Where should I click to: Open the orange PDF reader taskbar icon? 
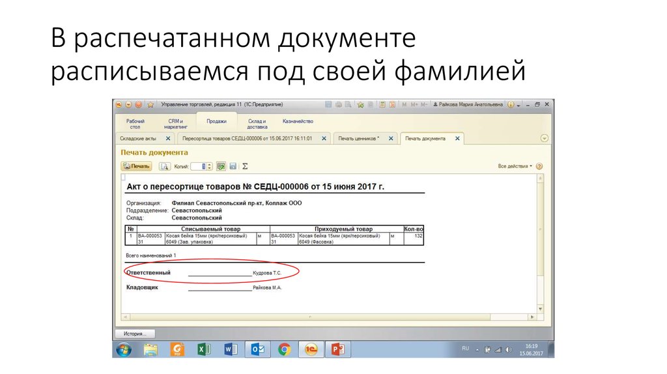point(177,350)
